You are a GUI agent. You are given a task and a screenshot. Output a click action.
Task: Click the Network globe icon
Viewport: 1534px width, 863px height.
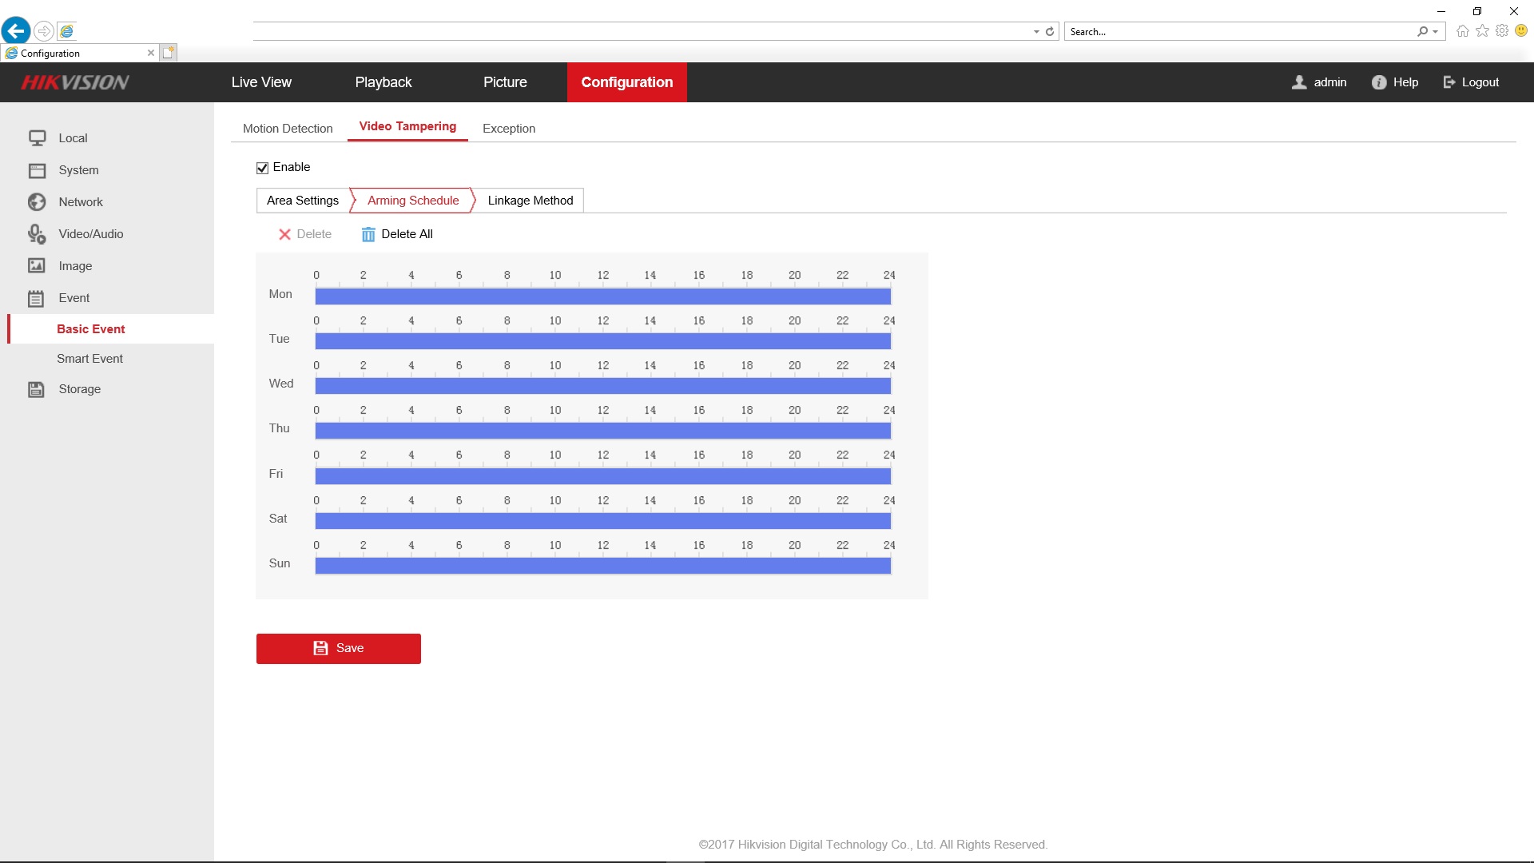pyautogui.click(x=37, y=202)
